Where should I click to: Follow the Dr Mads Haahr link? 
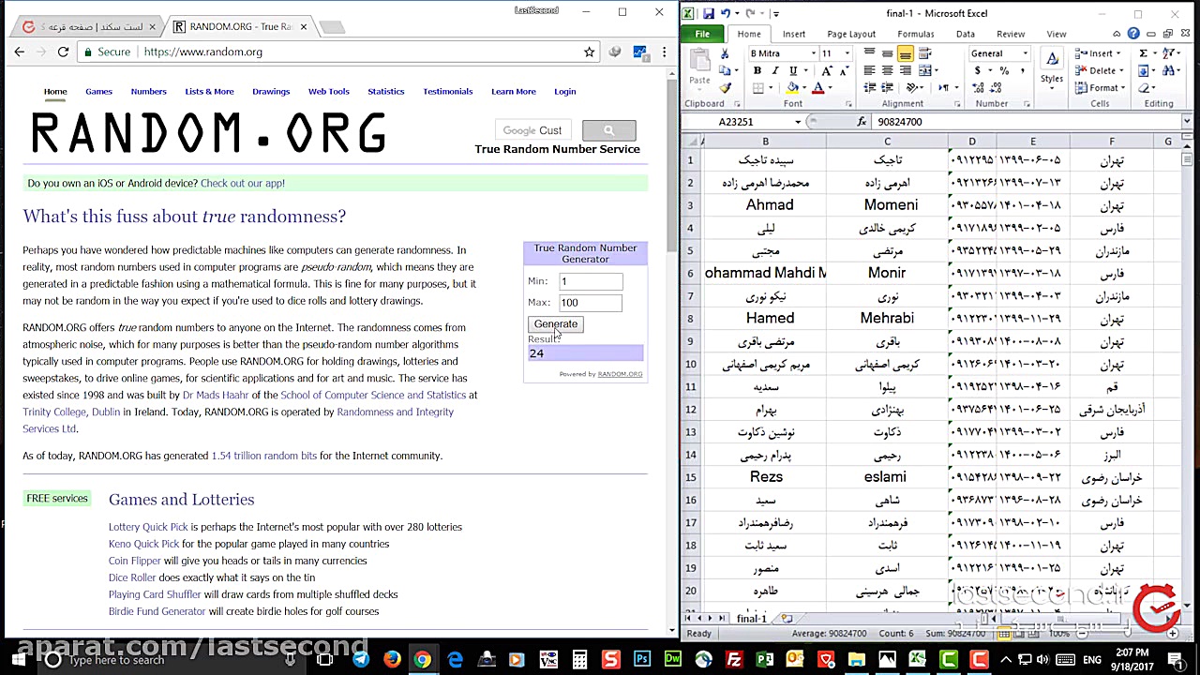[216, 395]
